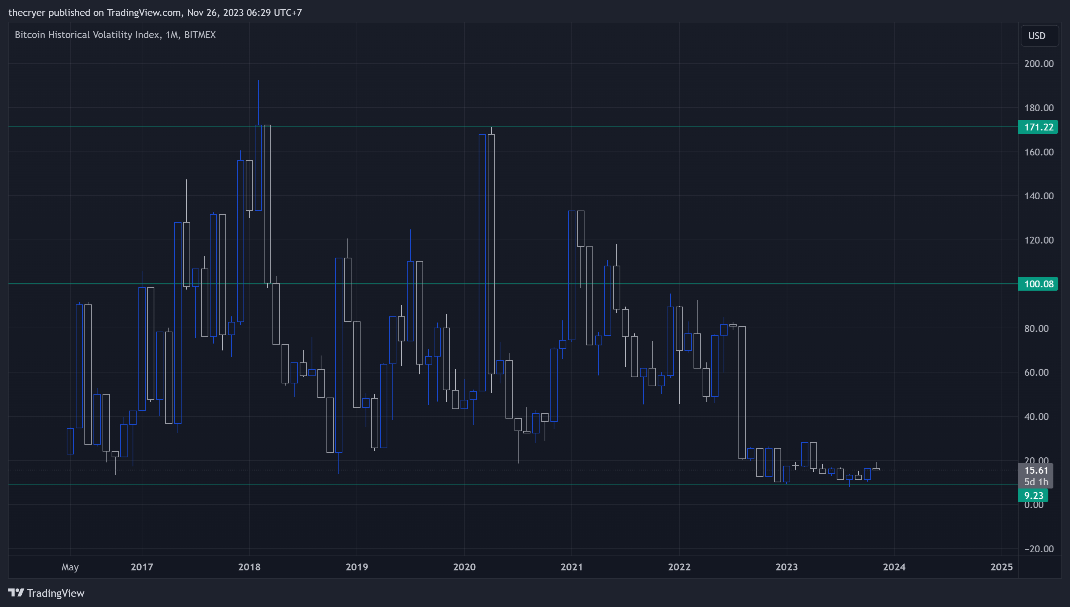Click the 120.00 price axis label
Viewport: 1070px width, 607px height.
(x=1039, y=240)
